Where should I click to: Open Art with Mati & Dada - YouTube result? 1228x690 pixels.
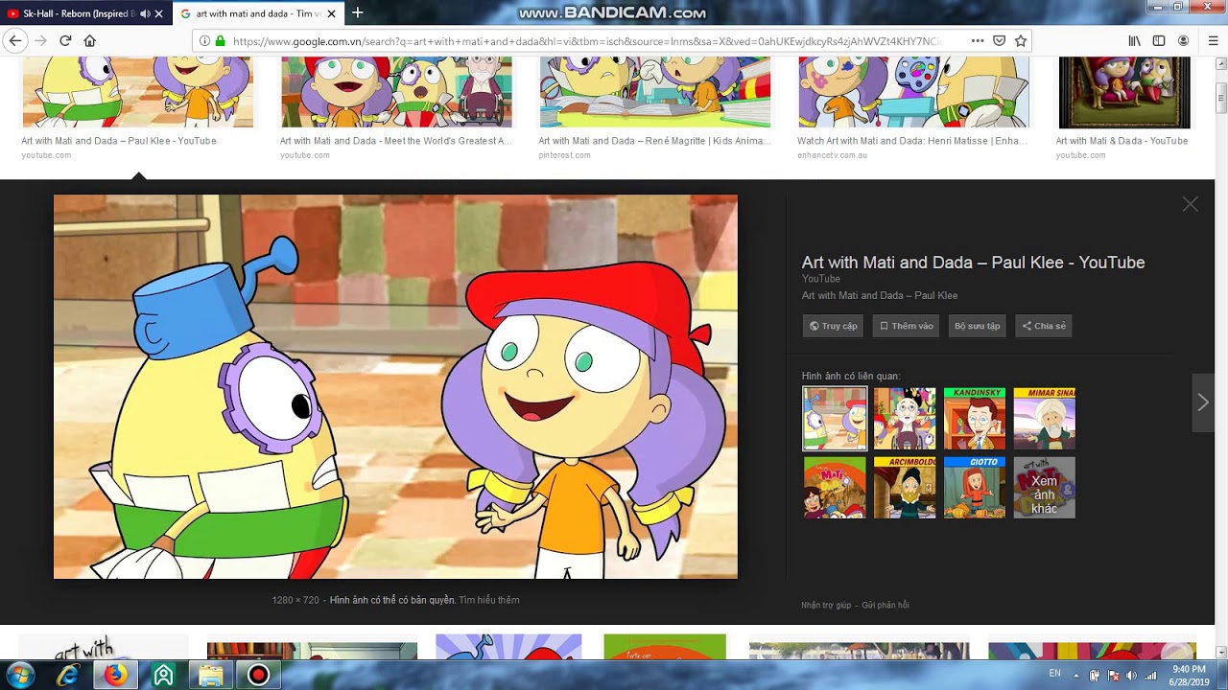1122,141
